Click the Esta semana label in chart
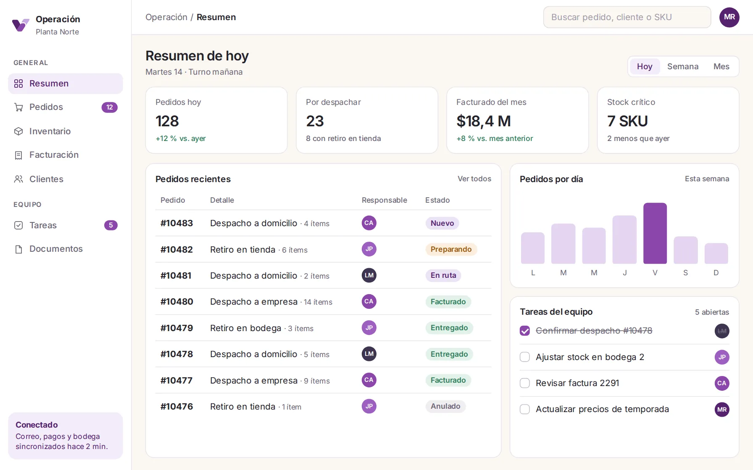 click(x=707, y=179)
